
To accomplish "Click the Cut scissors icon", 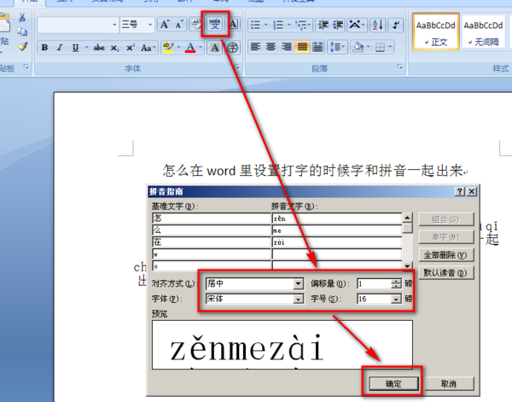I will pyautogui.click(x=22, y=18).
